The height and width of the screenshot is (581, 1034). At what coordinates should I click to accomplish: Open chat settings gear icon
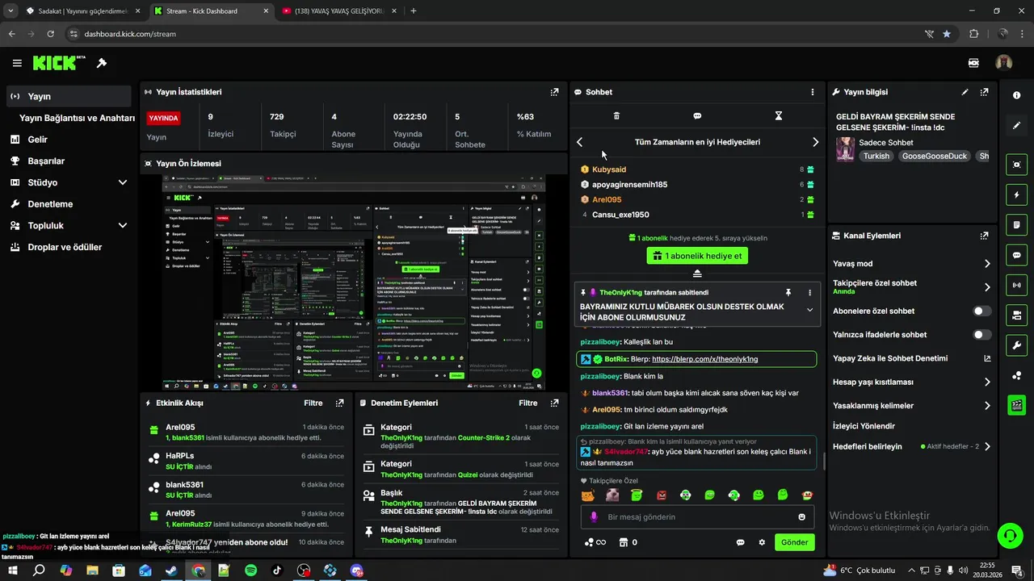[x=761, y=542]
